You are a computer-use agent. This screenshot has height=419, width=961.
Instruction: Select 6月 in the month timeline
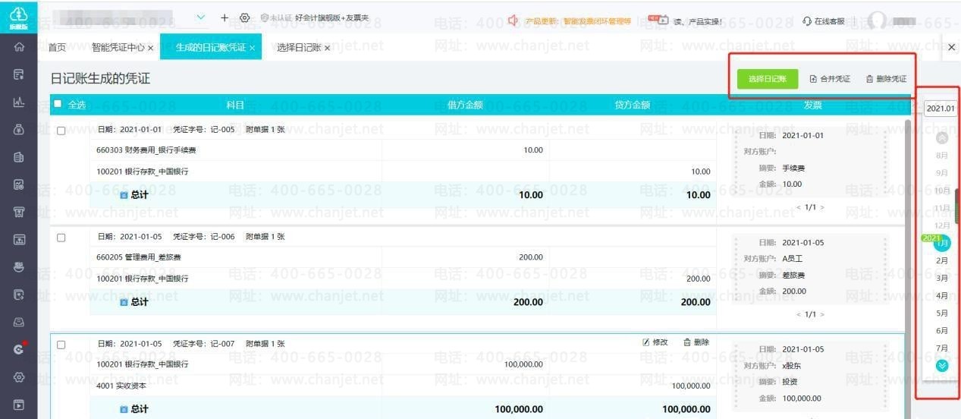942,330
